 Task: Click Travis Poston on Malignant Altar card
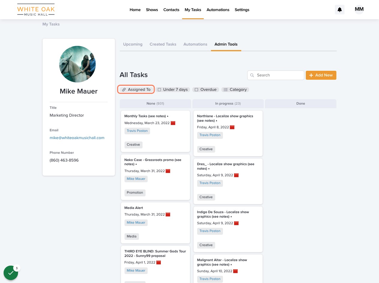[210, 279]
